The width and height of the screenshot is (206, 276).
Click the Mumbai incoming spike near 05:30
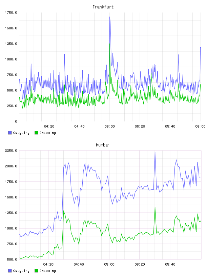155,208
